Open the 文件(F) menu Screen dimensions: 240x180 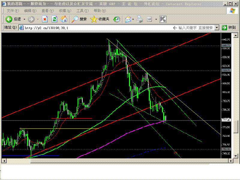[13, 11]
